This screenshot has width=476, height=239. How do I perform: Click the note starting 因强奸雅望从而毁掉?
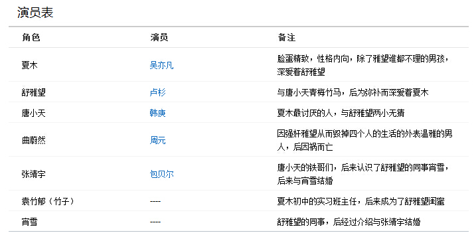364,140
